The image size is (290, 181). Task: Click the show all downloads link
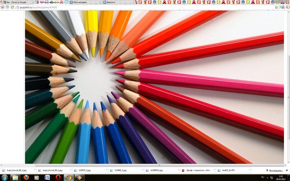coord(275,170)
